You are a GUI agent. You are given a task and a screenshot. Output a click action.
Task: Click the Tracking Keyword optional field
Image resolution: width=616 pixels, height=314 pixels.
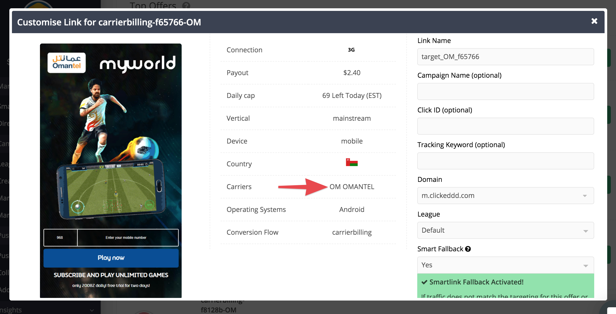tap(505, 161)
